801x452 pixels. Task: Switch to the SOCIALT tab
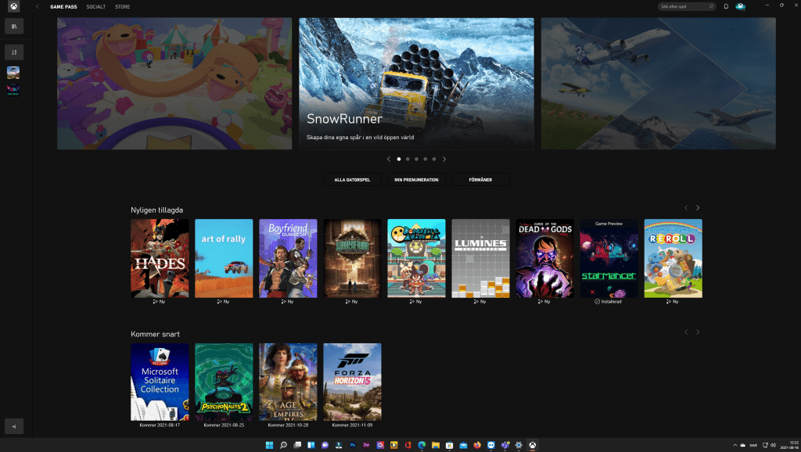tap(96, 6)
